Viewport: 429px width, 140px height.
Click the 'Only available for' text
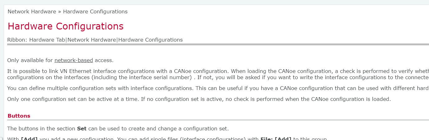[x=30, y=60]
